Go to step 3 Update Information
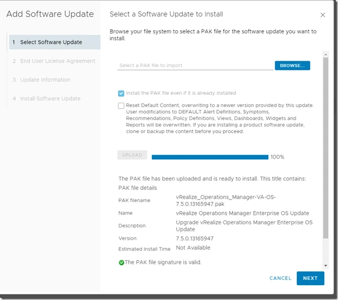 pos(41,80)
